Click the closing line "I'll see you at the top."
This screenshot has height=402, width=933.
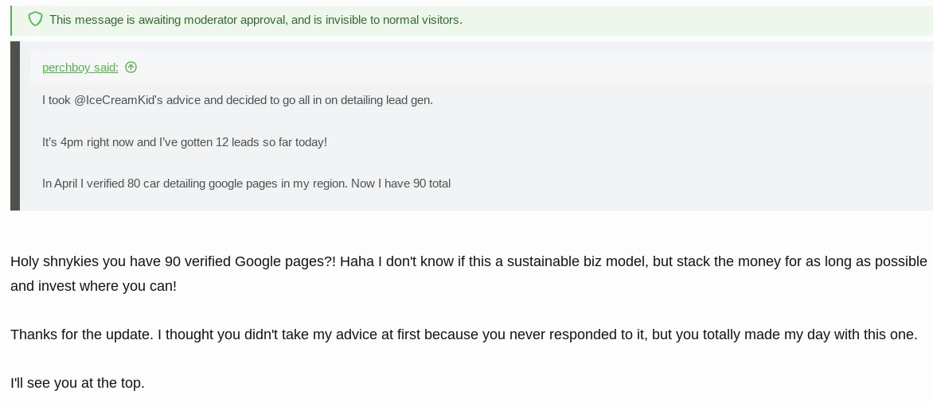(x=77, y=383)
